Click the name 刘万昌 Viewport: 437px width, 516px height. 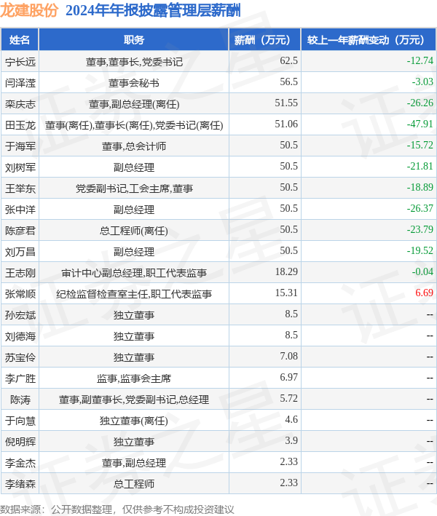tap(20, 252)
